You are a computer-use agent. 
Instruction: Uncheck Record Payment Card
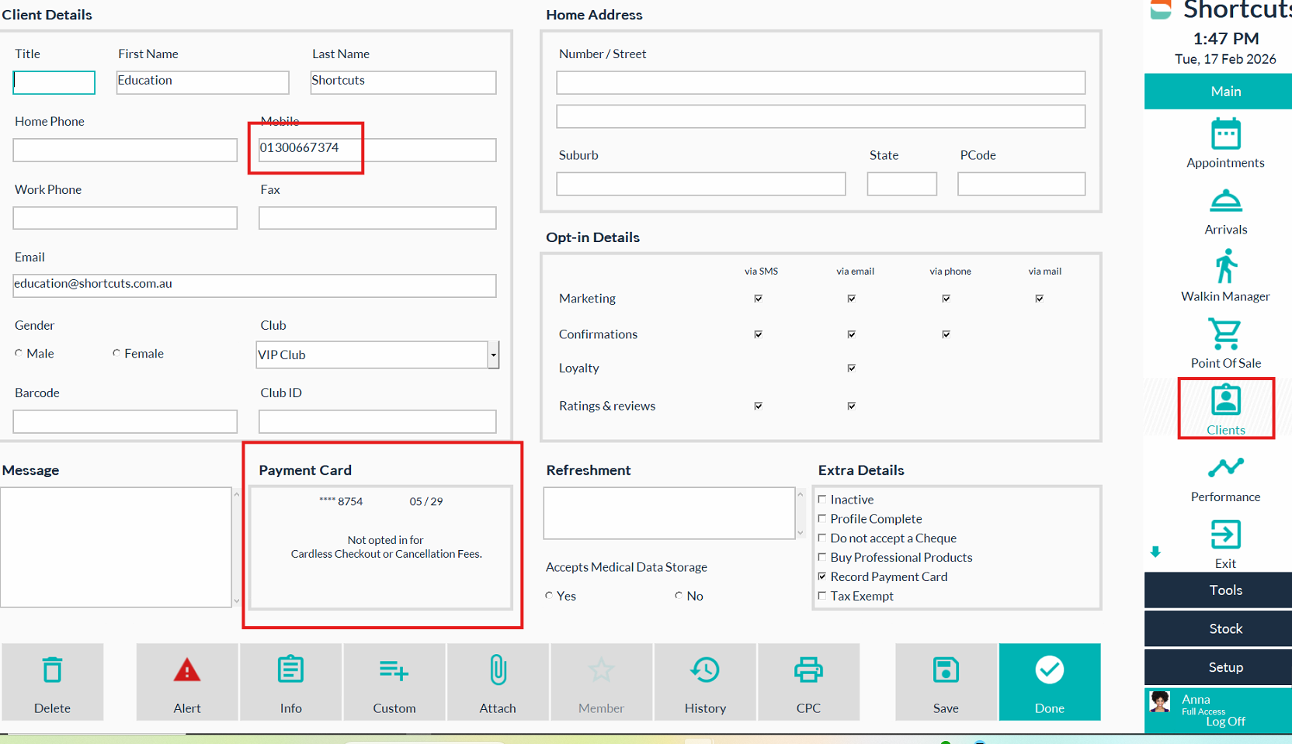pyautogui.click(x=822, y=576)
